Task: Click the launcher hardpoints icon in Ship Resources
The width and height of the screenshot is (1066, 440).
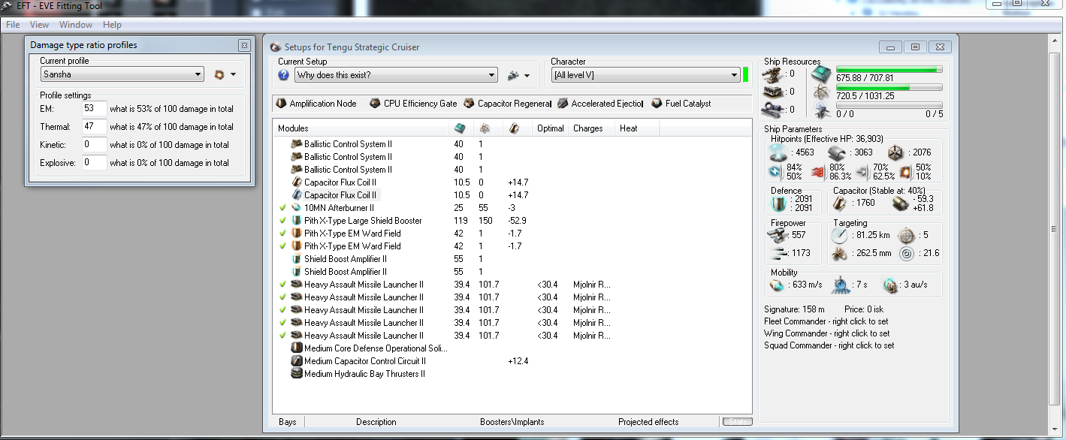Action: tap(773, 92)
